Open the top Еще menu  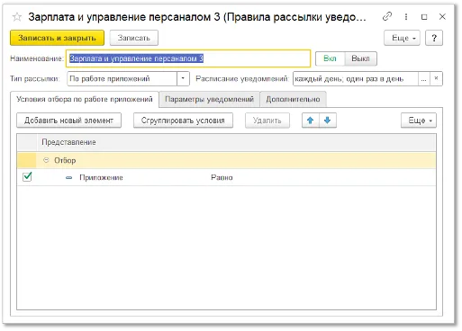pyautogui.click(x=402, y=38)
